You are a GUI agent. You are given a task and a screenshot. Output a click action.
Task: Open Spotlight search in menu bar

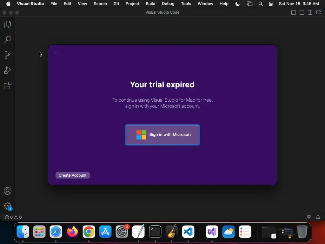pyautogui.click(x=261, y=4)
